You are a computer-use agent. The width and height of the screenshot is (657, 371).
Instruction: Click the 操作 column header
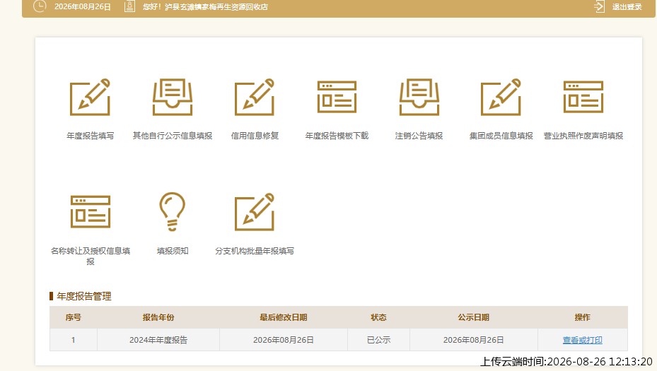(583, 317)
